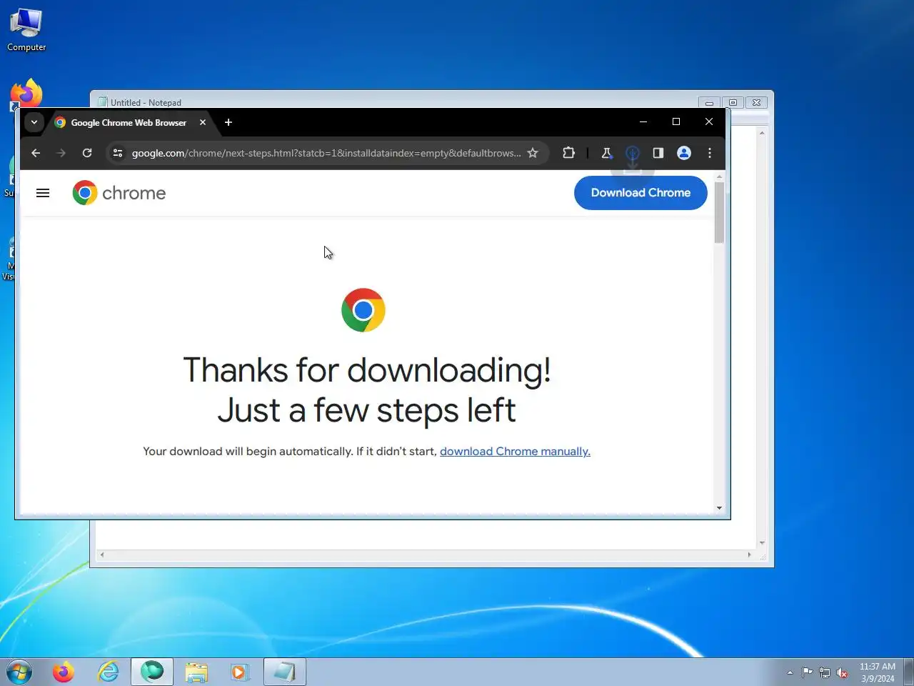Open Windows Media Player from the taskbar
This screenshot has height=686, width=914.
(240, 672)
